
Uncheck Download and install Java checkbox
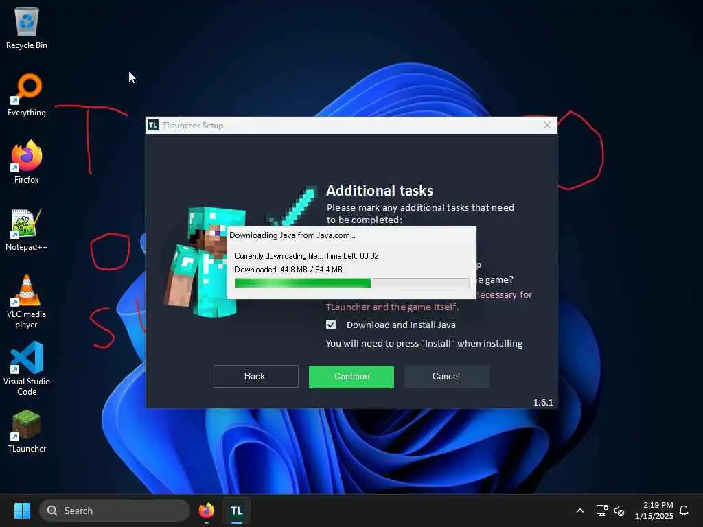(331, 325)
